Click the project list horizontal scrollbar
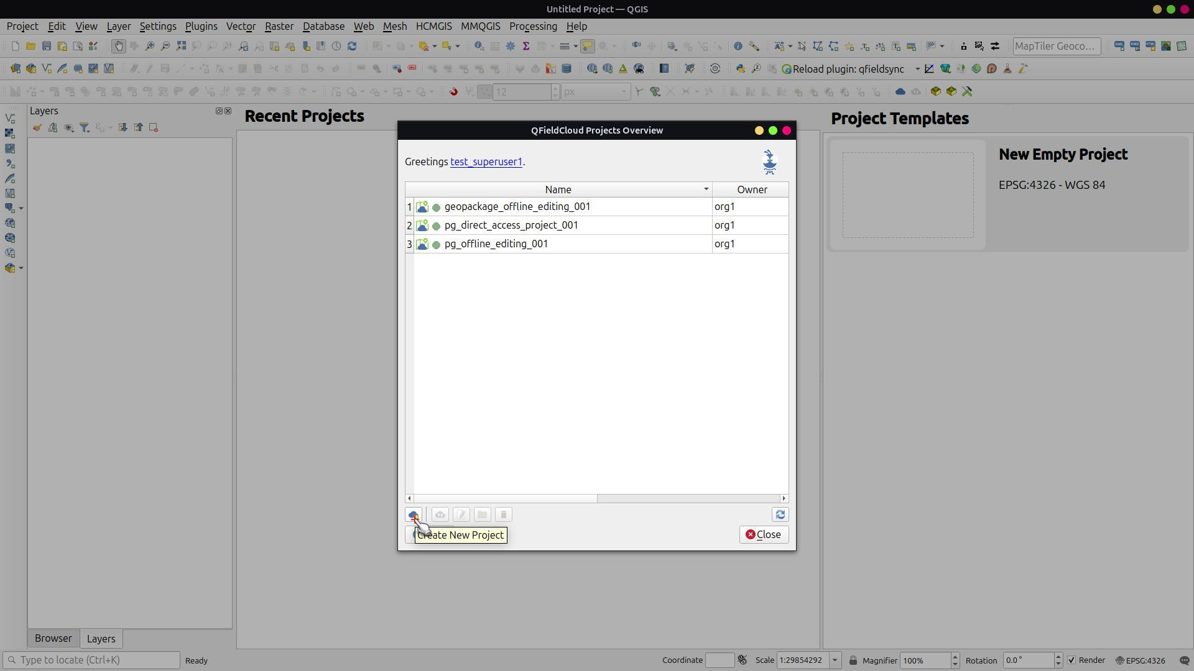 (505, 498)
